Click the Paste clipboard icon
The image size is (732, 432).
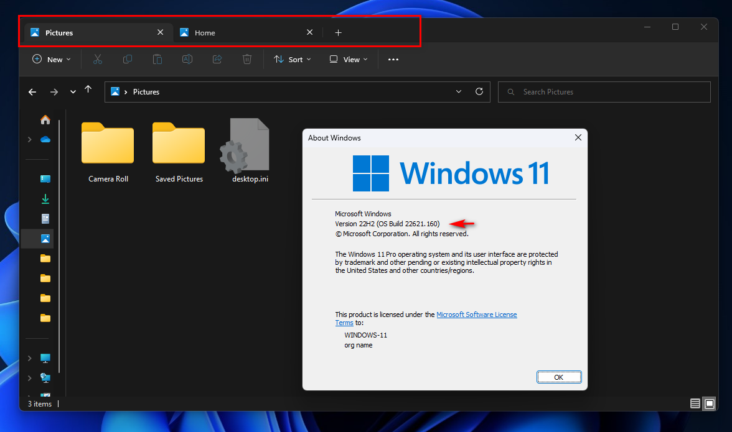coord(157,59)
